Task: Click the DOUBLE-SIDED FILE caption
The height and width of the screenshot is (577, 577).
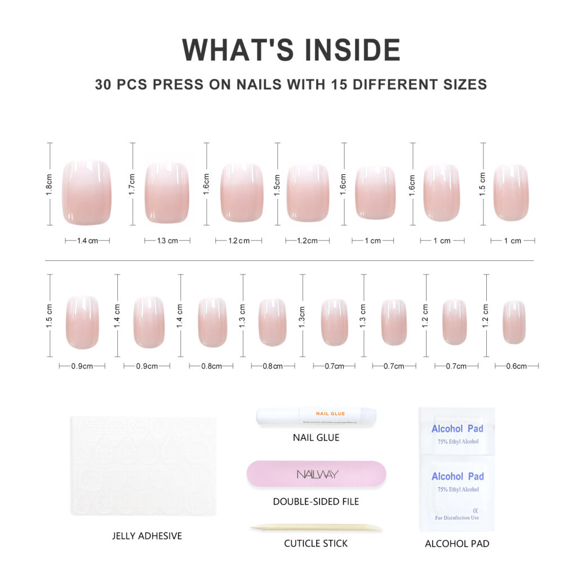Action: point(316,501)
